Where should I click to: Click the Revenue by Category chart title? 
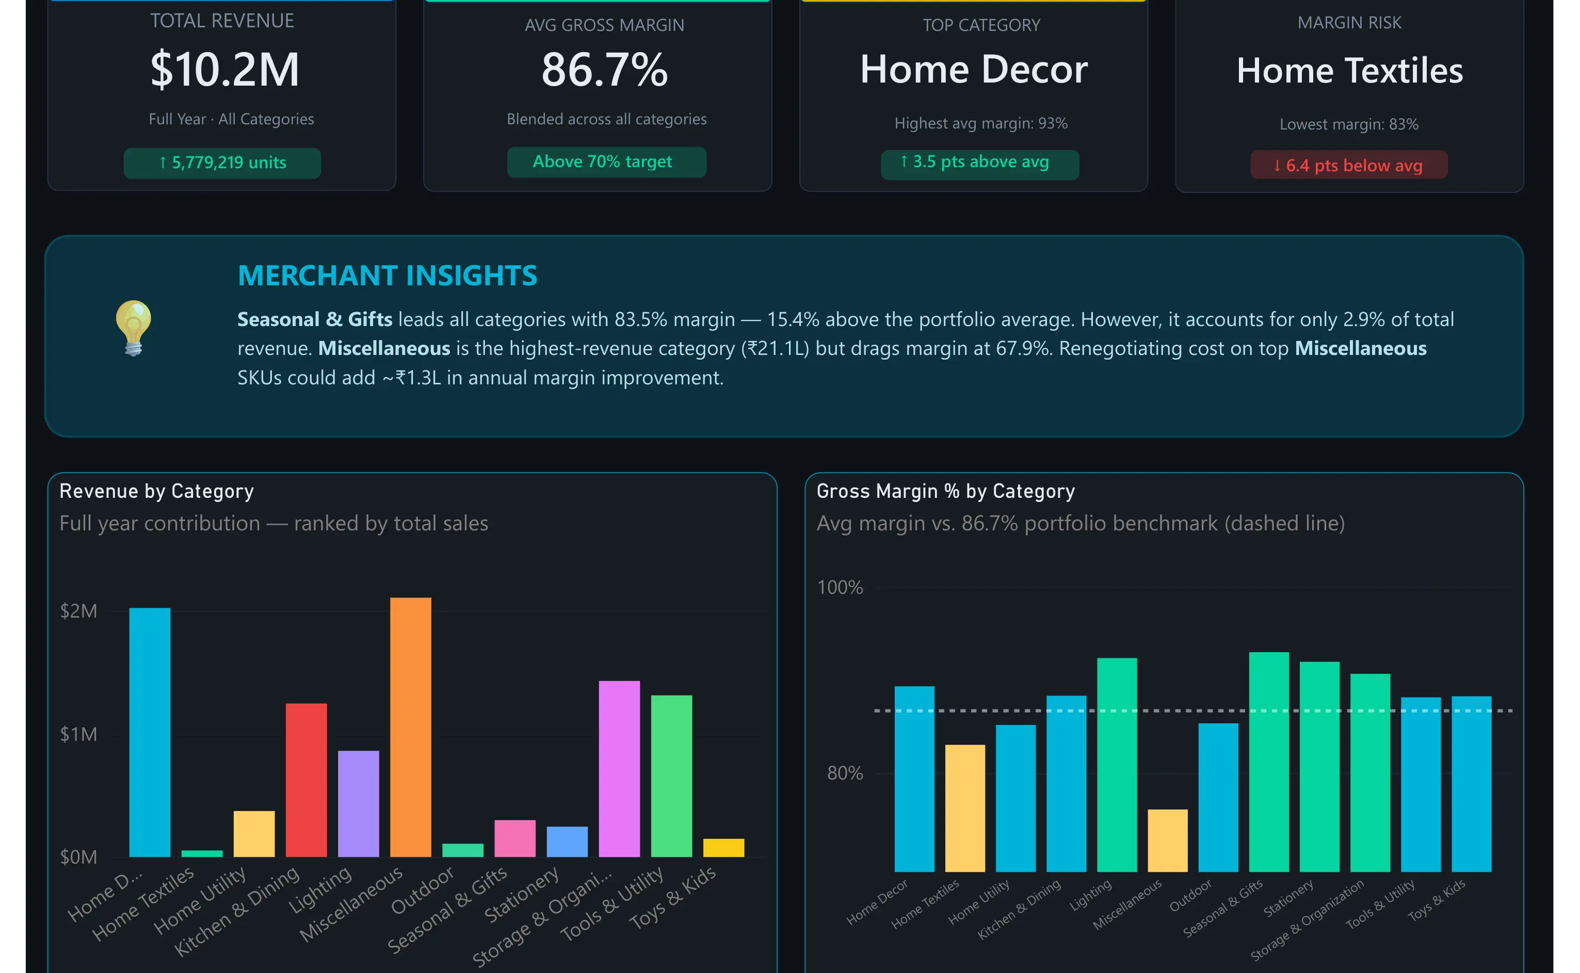click(x=156, y=491)
